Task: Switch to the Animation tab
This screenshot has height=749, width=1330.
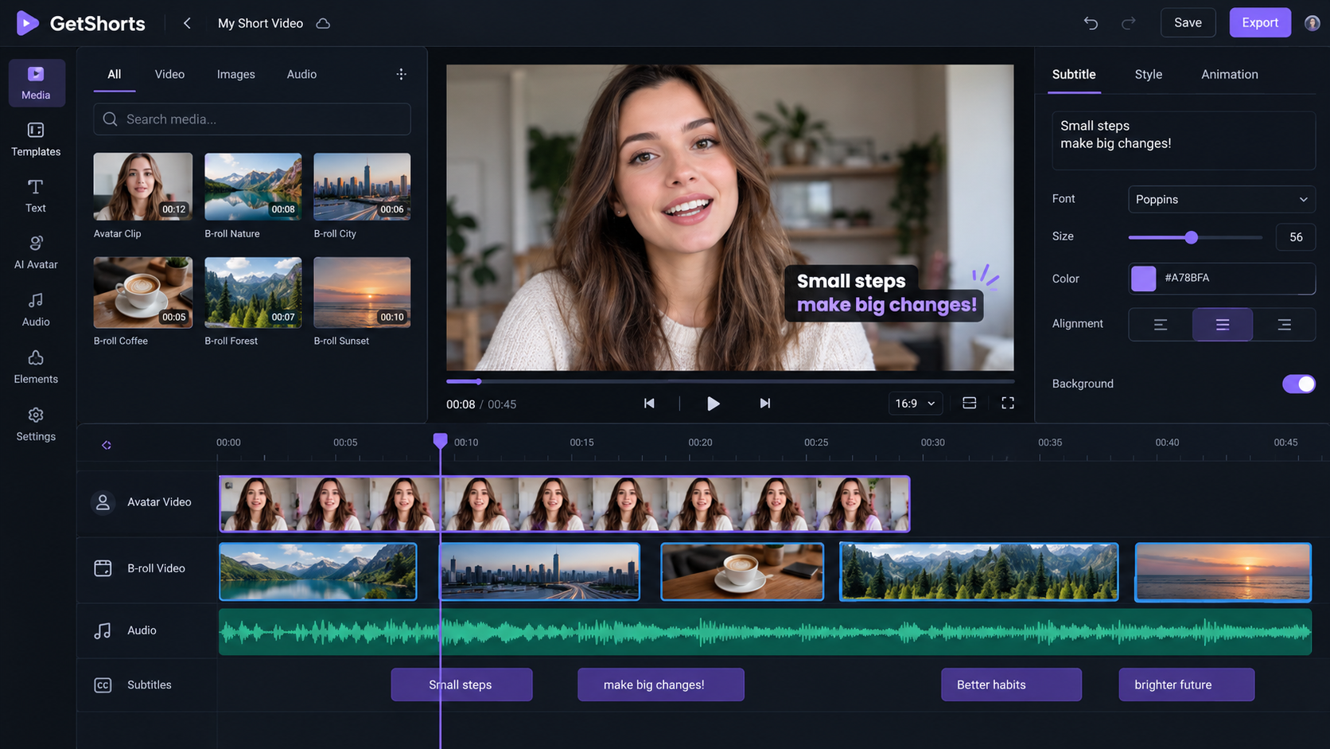Action: 1229,74
